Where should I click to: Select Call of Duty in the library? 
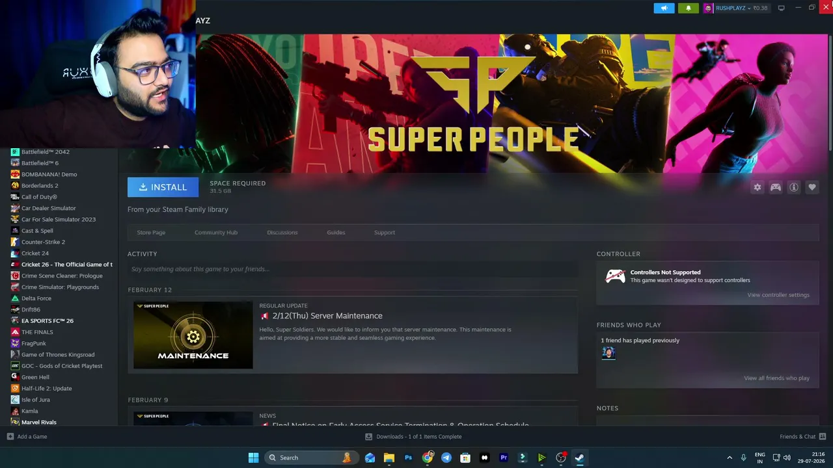[x=39, y=197]
